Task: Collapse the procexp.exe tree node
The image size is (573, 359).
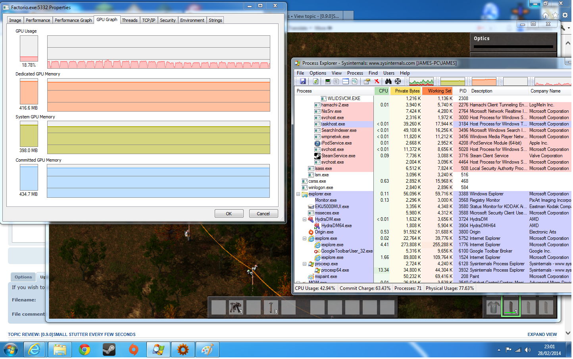Action: point(305,264)
